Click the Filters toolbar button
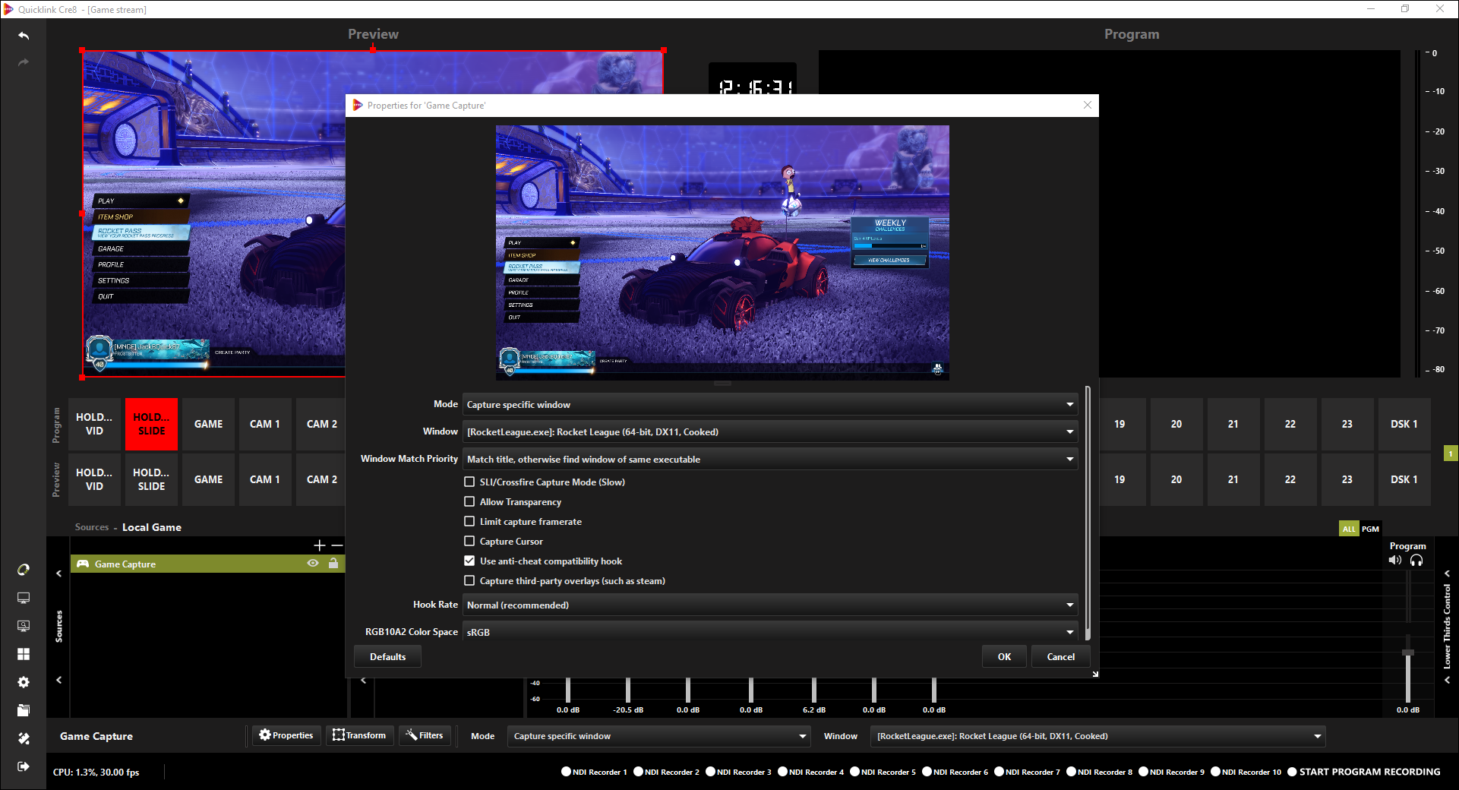 pos(425,735)
